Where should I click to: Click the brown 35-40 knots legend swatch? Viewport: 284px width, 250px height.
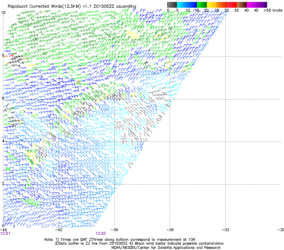point(242,5)
